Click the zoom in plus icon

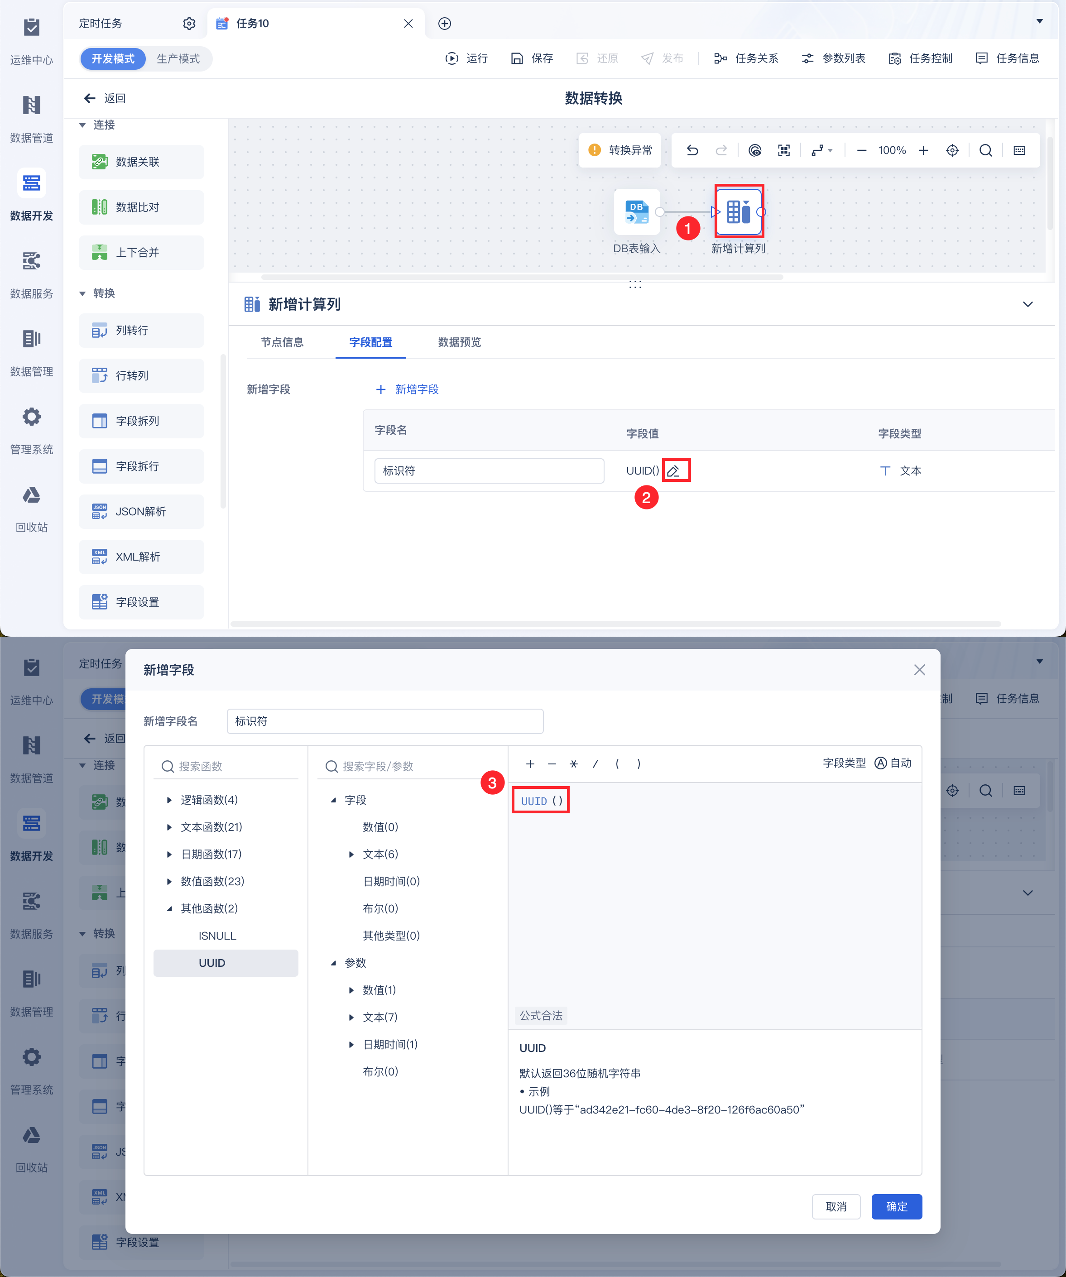pos(923,150)
